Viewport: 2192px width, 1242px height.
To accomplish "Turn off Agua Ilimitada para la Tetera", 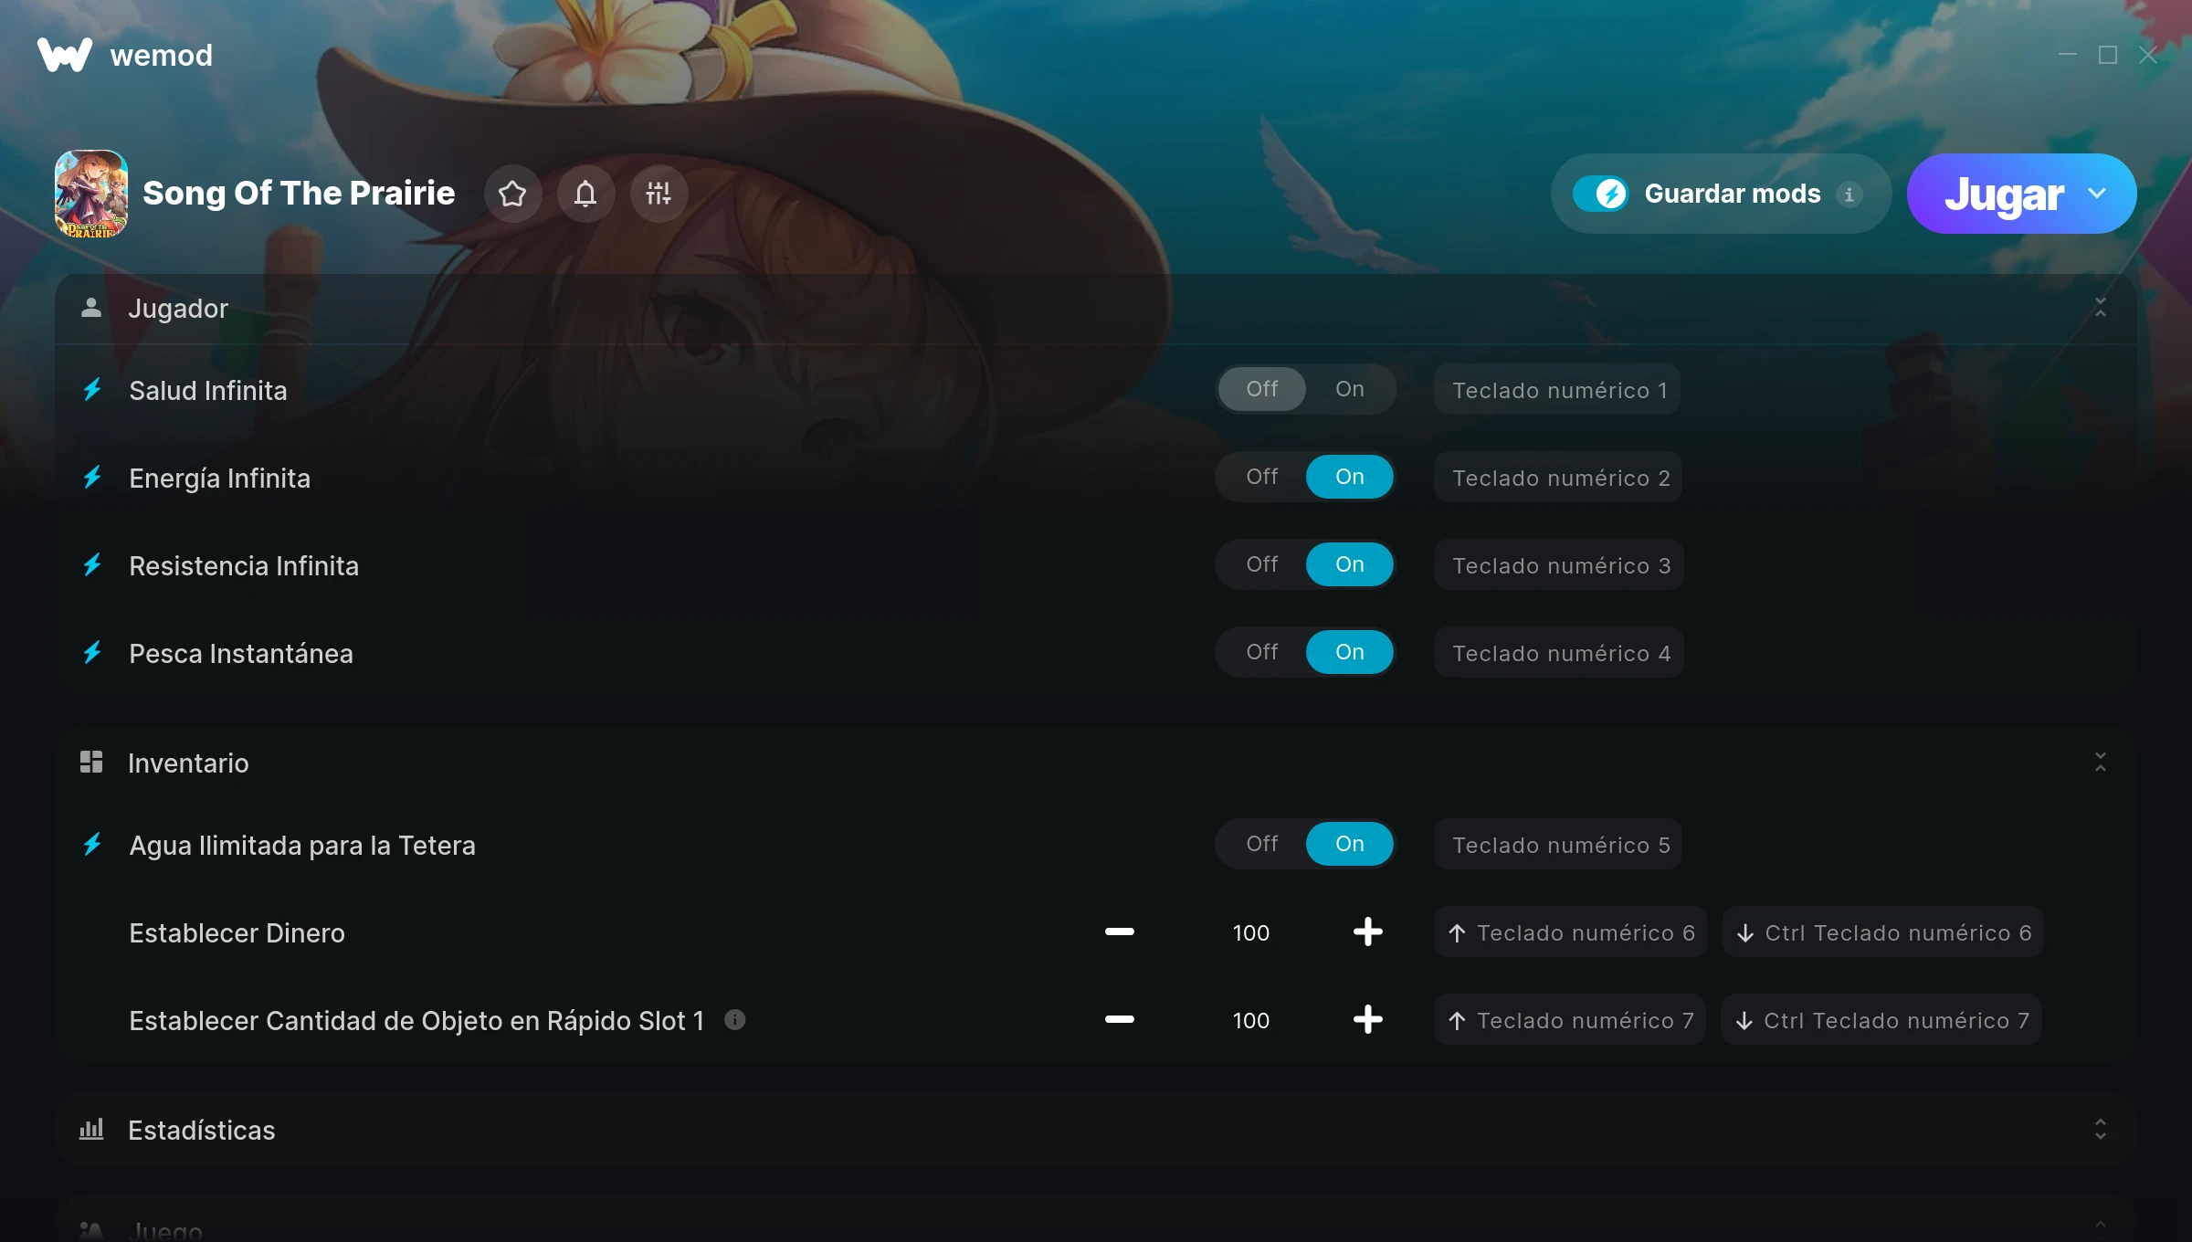I will (1262, 844).
